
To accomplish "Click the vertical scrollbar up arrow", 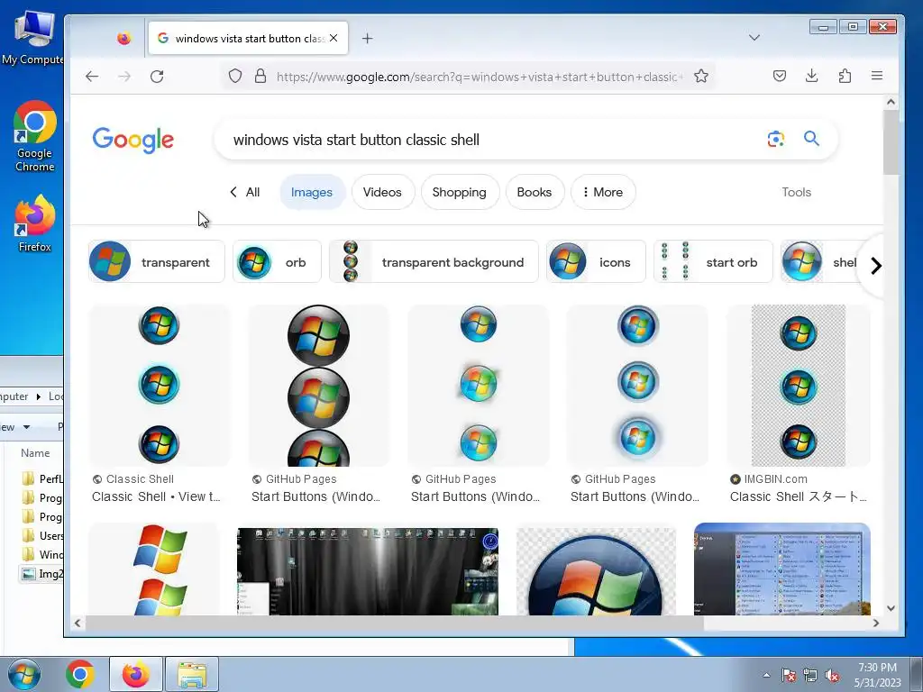I will (891, 102).
